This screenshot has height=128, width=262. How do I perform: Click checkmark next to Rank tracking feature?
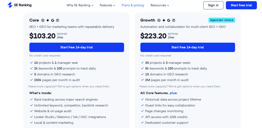[x=31, y=99]
